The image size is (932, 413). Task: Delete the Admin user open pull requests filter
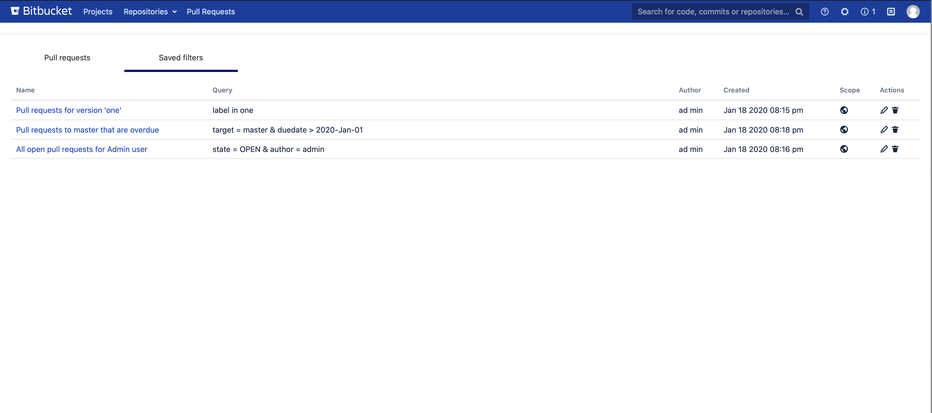[x=895, y=149]
